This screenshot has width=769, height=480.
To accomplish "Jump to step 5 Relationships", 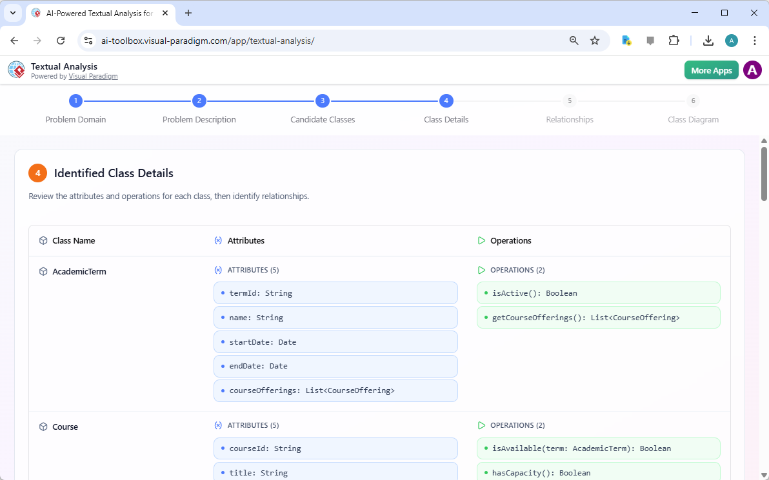I will tap(569, 101).
